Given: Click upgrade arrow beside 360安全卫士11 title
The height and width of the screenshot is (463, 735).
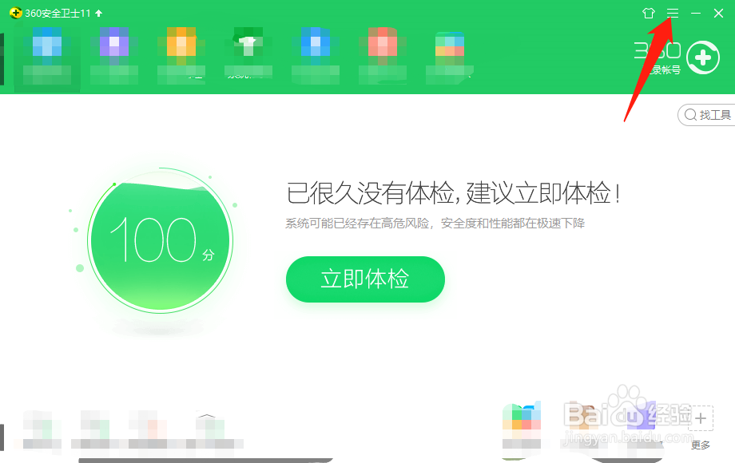Looking at the screenshot, I should pos(97,13).
